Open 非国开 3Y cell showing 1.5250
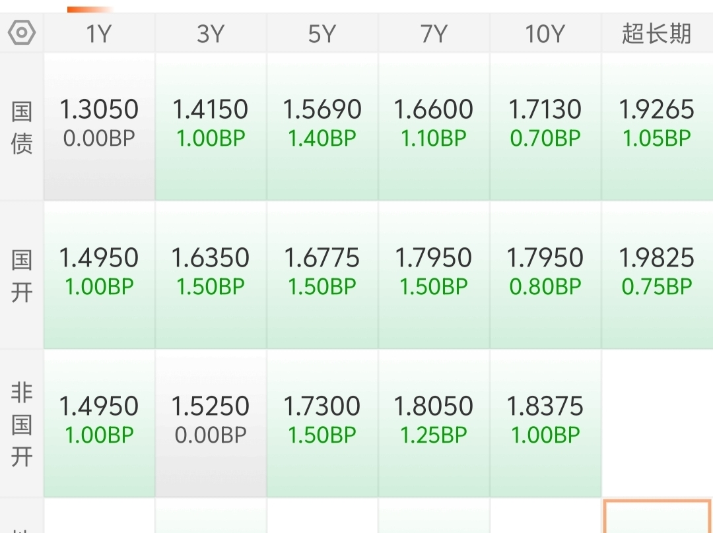Image resolution: width=713 pixels, height=533 pixels. pos(211,423)
